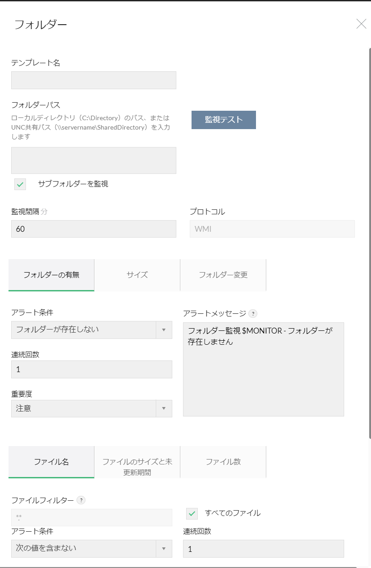
Task: Uncheck the すべてのファイル checkbox
Action: 192,513
